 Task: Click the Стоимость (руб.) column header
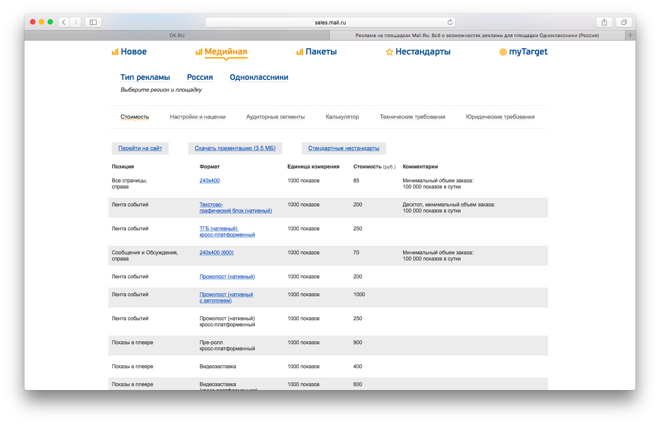coord(374,167)
